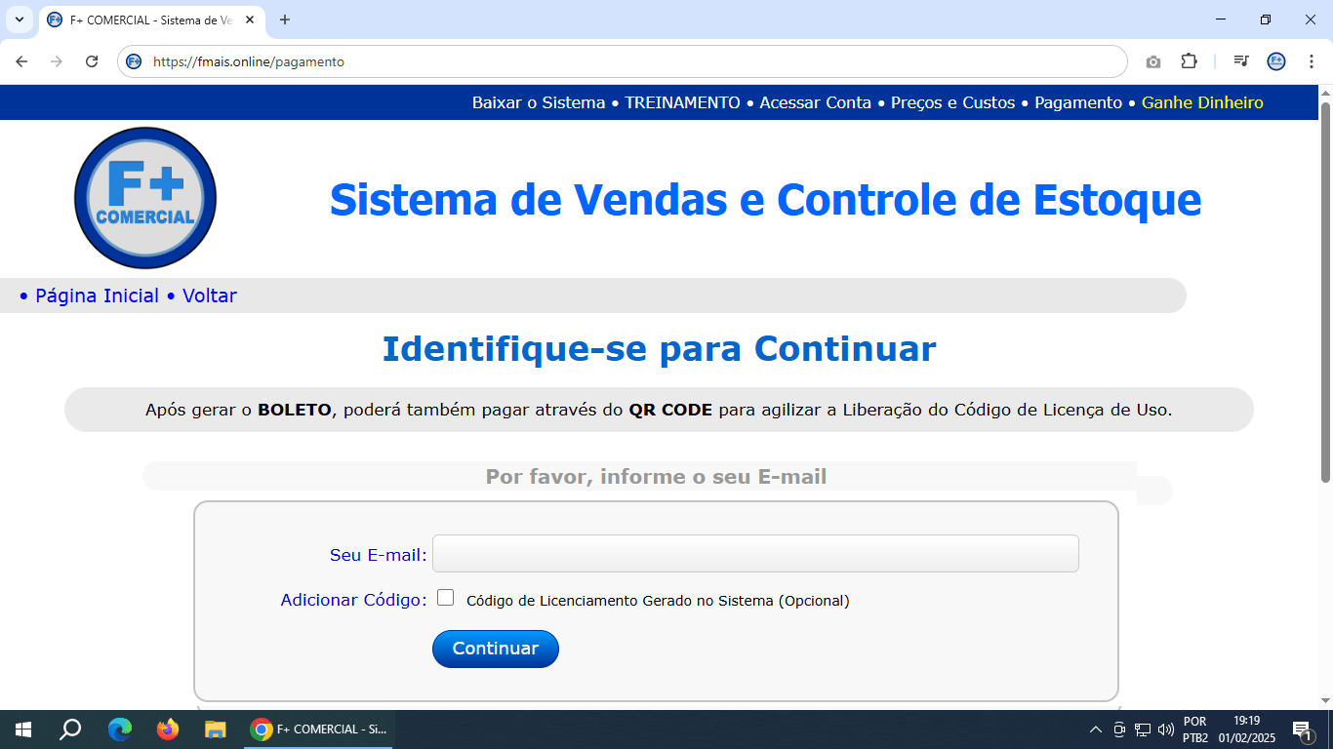Screen dimensions: 1333x749
Task: Launch Firefox from the taskbar
Action: [x=166, y=729]
